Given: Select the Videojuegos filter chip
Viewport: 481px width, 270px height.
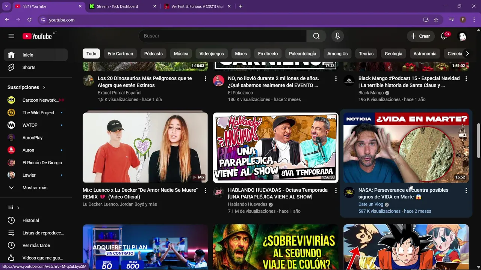Looking at the screenshot, I should tap(212, 54).
